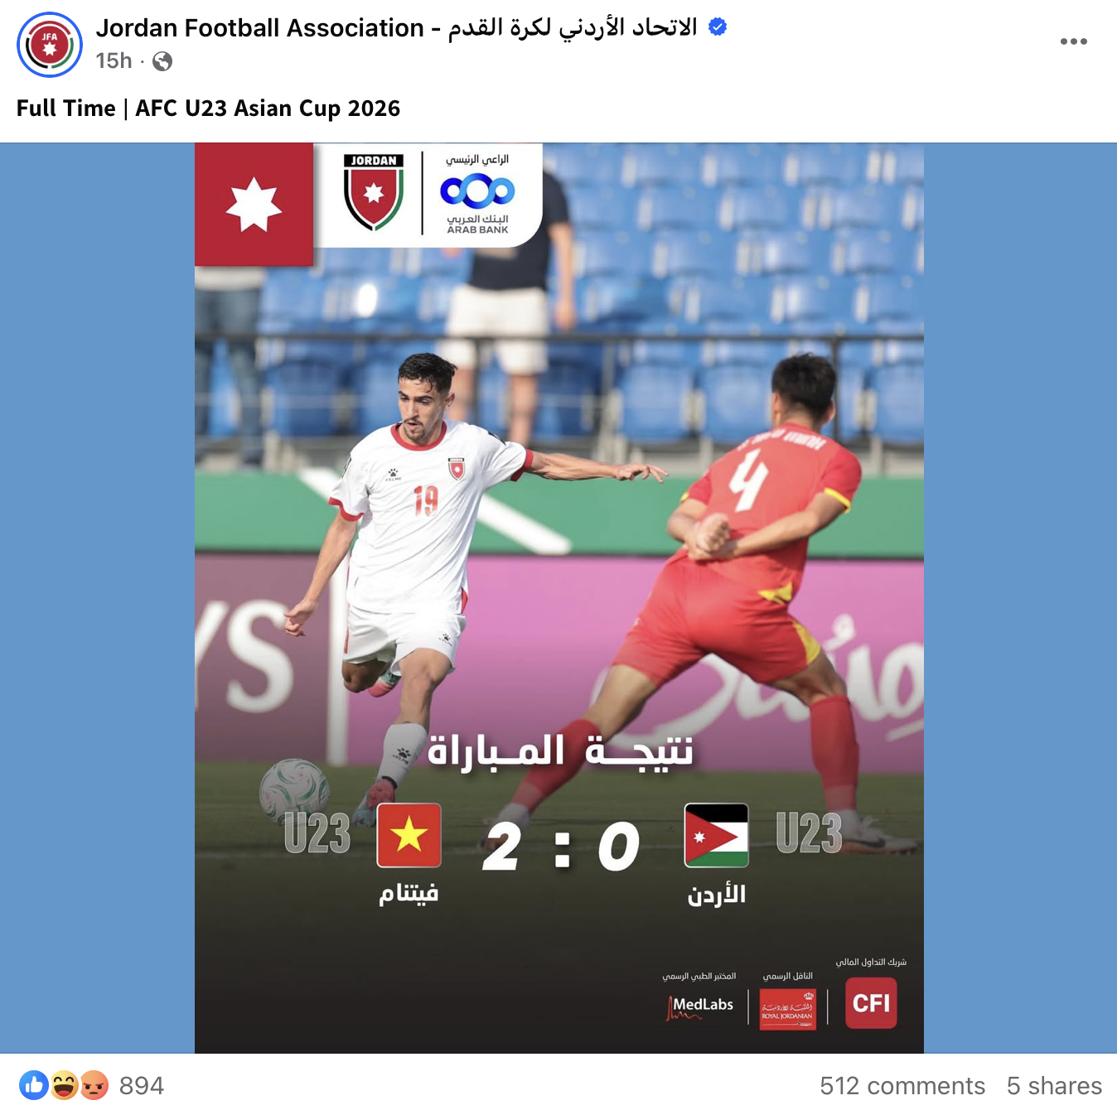Open the 512 comments link
Viewport: 1117px width, 1110px height.
coord(902,1086)
